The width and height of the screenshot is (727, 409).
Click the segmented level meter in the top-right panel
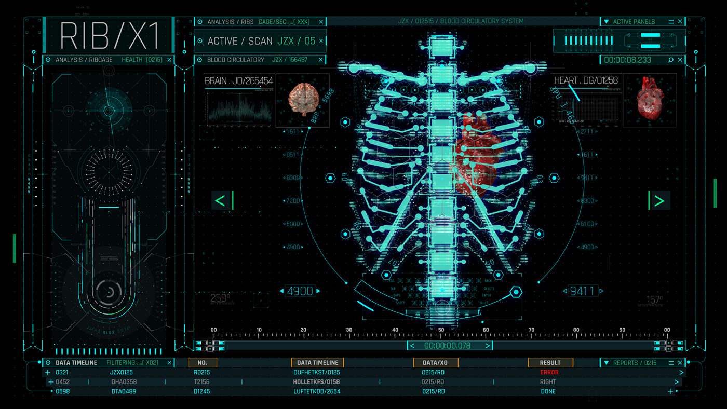click(x=590, y=40)
